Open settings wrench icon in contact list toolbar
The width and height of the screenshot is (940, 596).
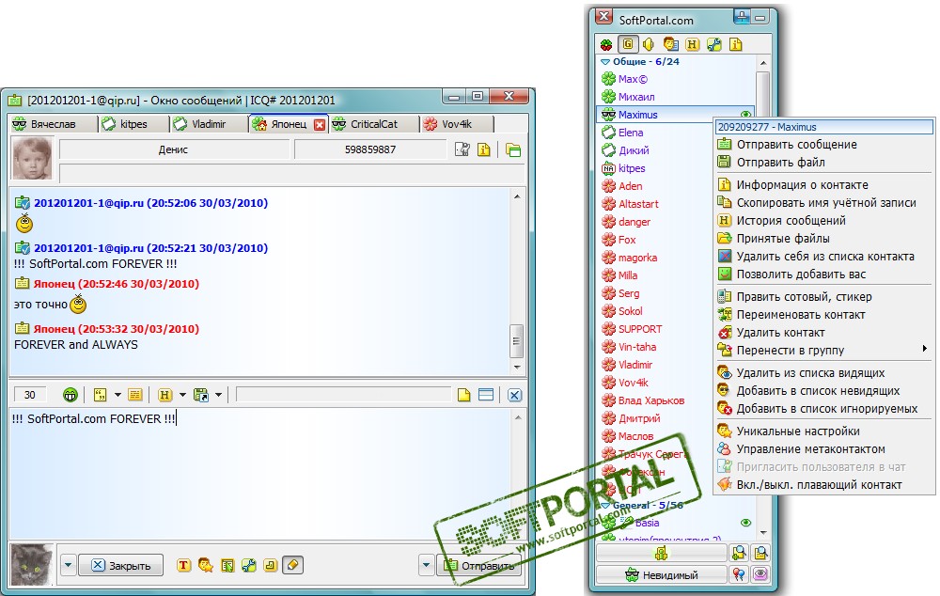[x=714, y=44]
